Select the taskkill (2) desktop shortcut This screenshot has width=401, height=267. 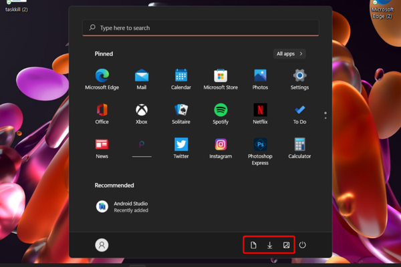tap(16, 6)
